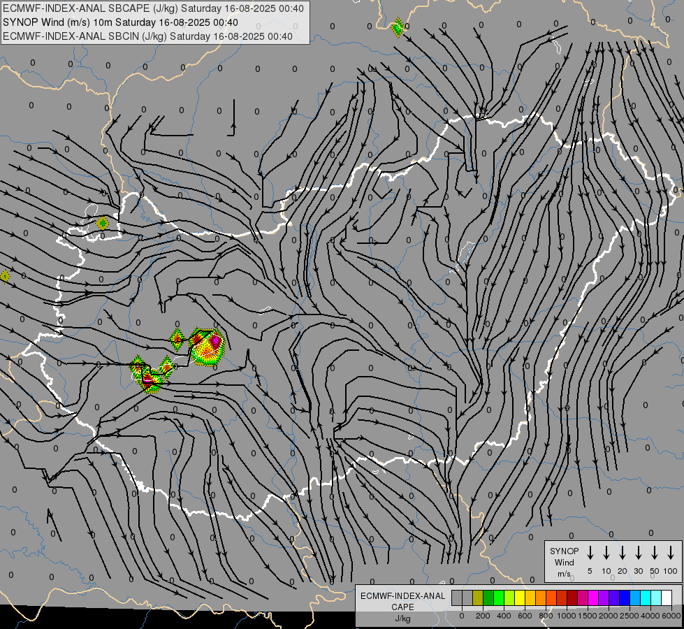This screenshot has height=629, width=684.
Task: Select the dark red CAPE legend swatch
Action: (x=573, y=598)
